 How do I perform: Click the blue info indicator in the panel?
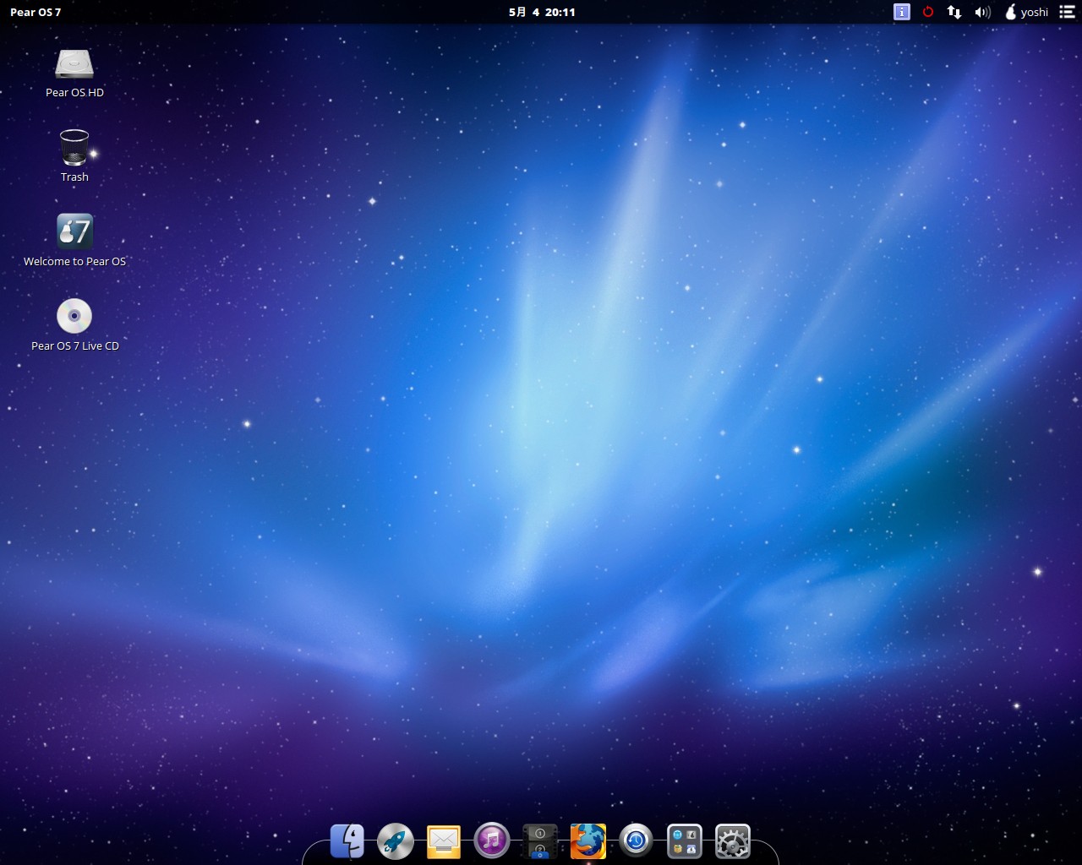[x=901, y=12]
